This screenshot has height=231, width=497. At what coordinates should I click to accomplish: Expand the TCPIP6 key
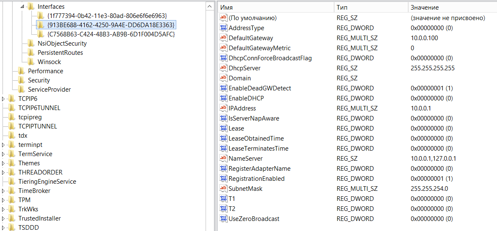[3, 99]
